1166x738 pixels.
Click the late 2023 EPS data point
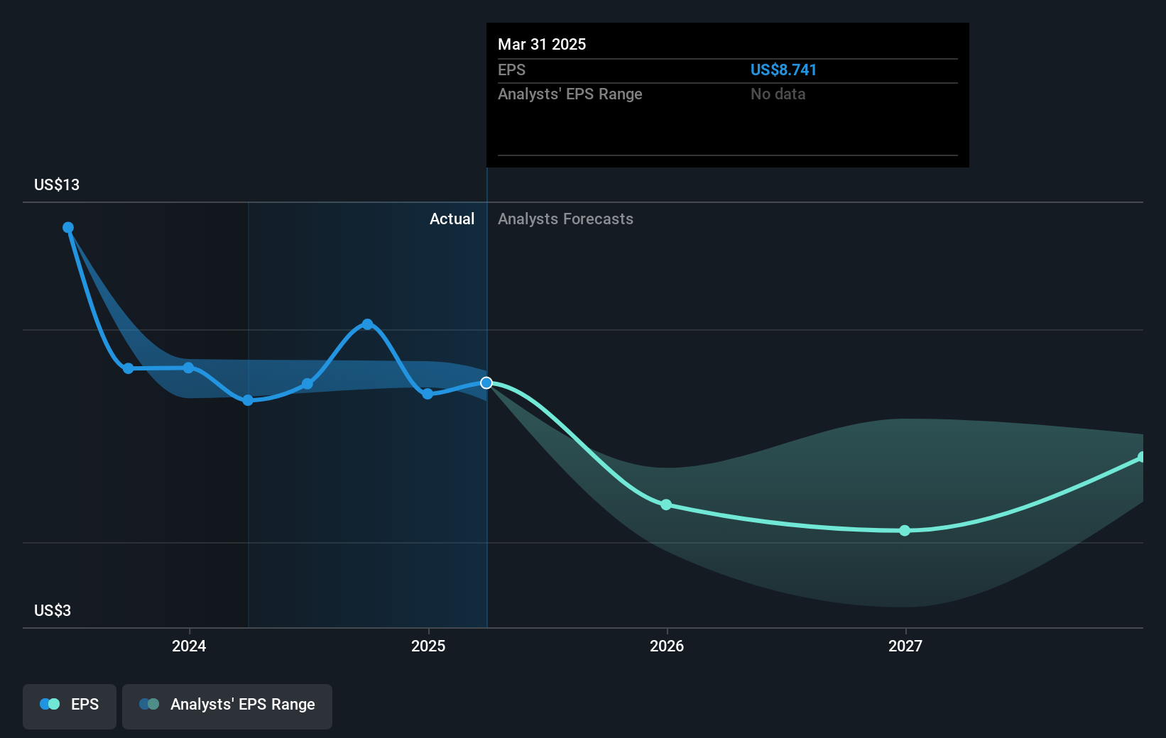click(x=128, y=368)
